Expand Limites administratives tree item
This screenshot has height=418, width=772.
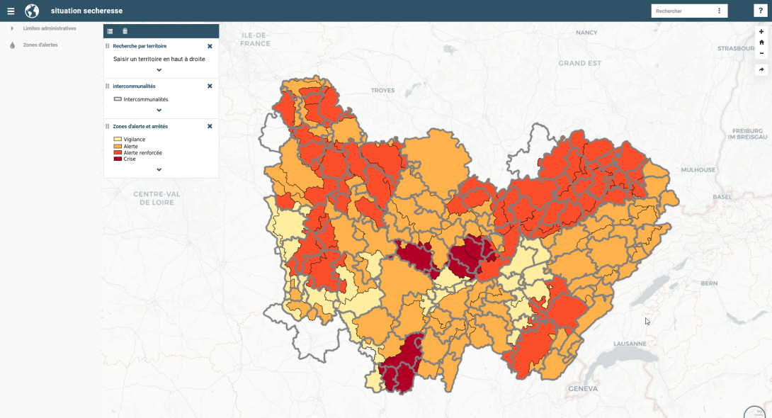(x=12, y=28)
